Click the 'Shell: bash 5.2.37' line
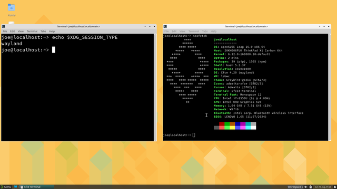337x189 pixels. click(230, 65)
